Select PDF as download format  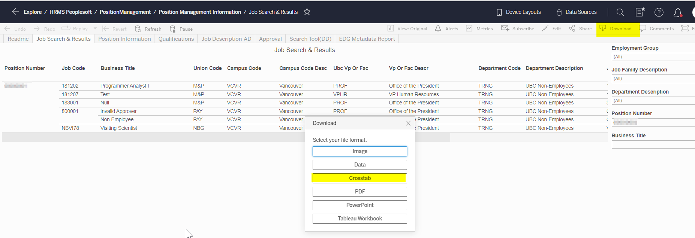[359, 192]
